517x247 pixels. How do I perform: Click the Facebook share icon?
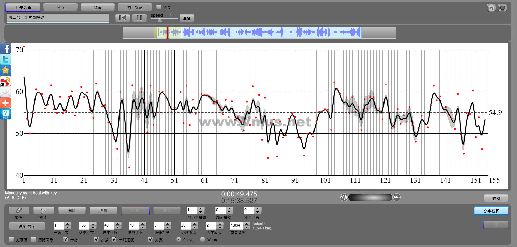coord(5,48)
